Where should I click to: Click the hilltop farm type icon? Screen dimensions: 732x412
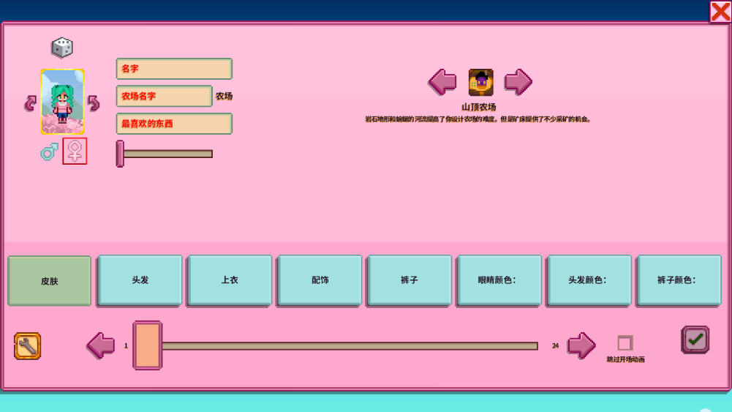pos(480,83)
